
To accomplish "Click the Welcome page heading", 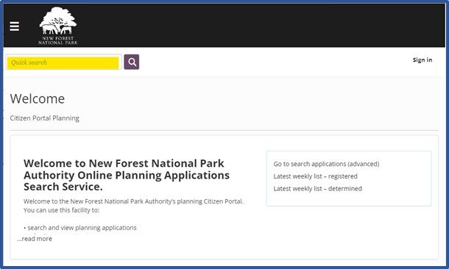I will click(38, 99).
